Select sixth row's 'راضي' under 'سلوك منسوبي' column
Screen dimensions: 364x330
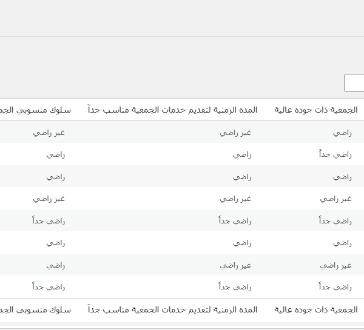pyautogui.click(x=56, y=243)
